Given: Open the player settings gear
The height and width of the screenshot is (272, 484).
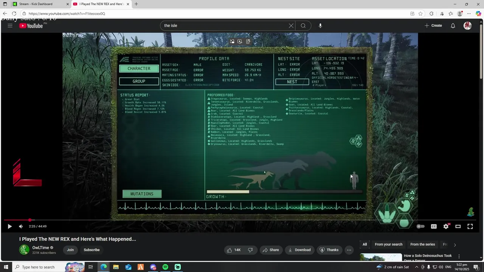Looking at the screenshot, I should tap(446, 226).
